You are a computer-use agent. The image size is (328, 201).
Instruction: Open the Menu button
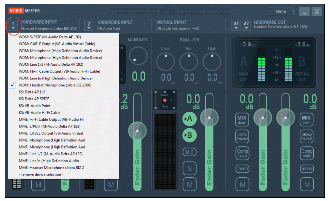pyautogui.click(x=281, y=11)
